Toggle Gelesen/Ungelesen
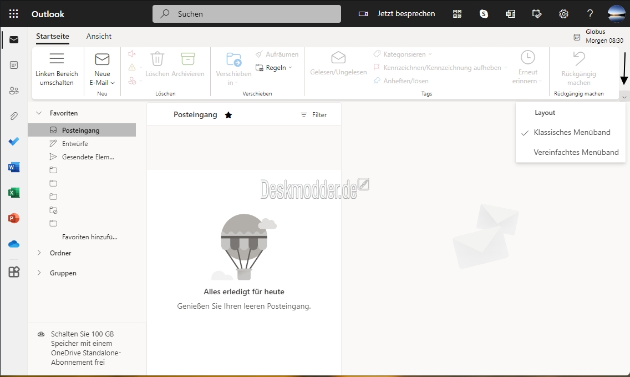 click(x=338, y=63)
